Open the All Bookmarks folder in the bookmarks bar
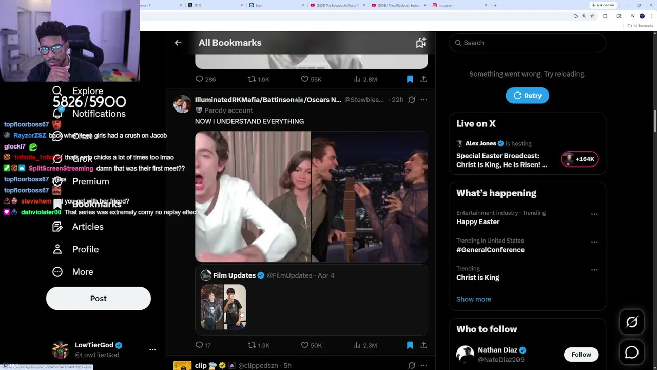 640,26
